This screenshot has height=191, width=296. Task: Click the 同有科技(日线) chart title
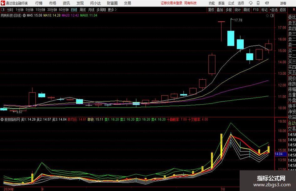click(x=11, y=15)
